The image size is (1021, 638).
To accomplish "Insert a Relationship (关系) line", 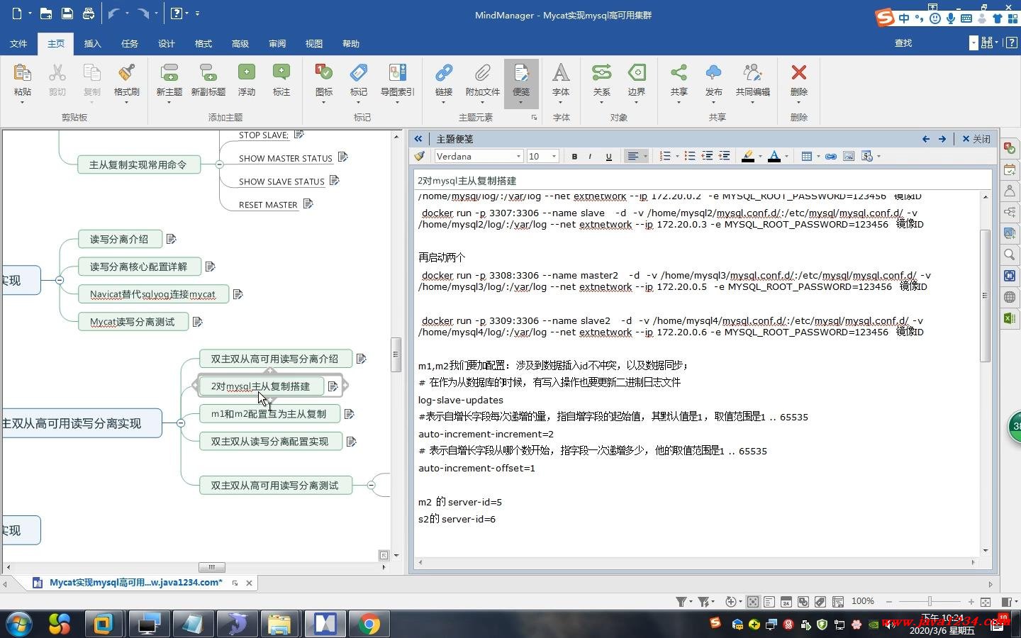I will 601,73.
